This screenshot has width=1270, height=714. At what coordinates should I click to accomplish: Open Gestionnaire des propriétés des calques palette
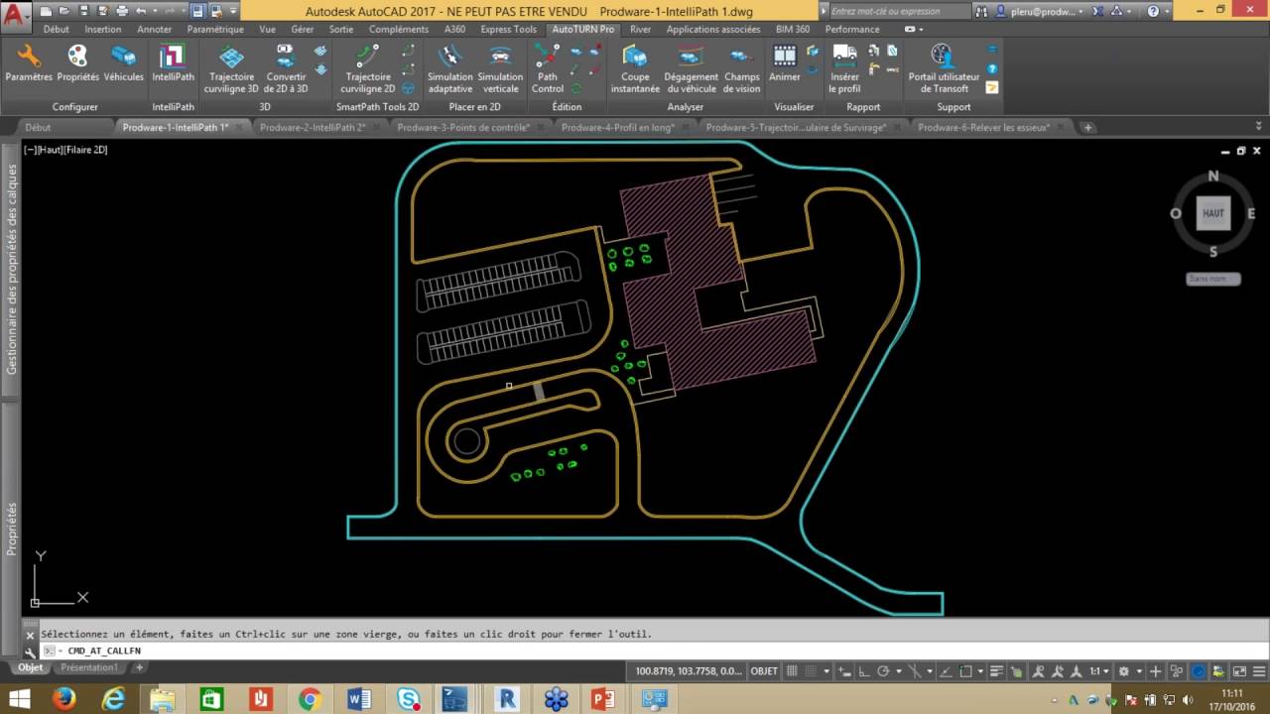12,268
